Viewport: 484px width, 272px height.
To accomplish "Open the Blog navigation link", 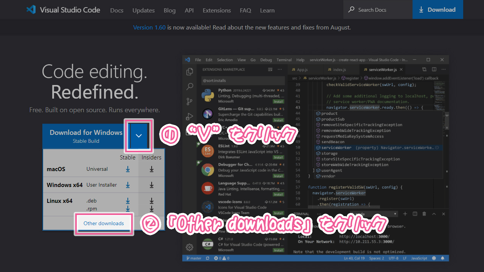I will [x=170, y=10].
